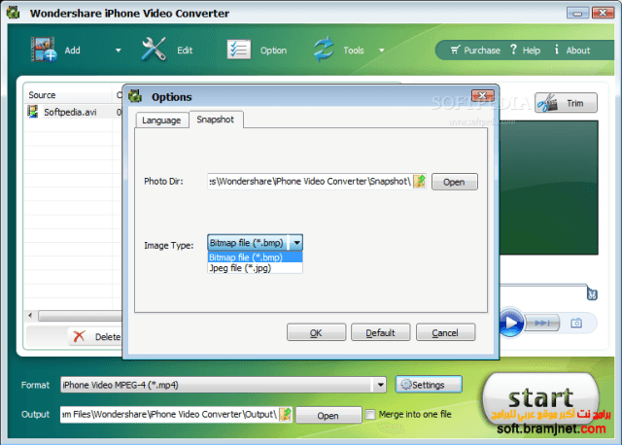Open the Purchase cart link
This screenshot has width=622, height=445.
pyautogui.click(x=475, y=51)
